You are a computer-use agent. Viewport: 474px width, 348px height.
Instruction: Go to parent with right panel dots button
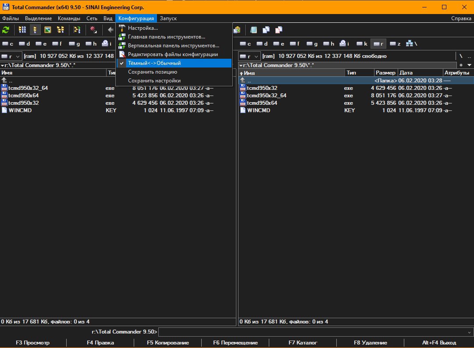[x=469, y=56]
